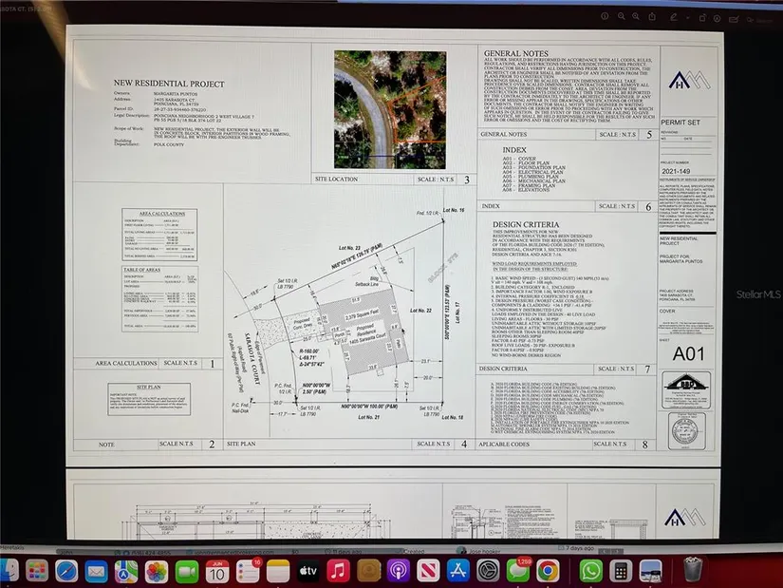Launch Mail from the Dock
The image size is (783, 588).
(x=96, y=570)
